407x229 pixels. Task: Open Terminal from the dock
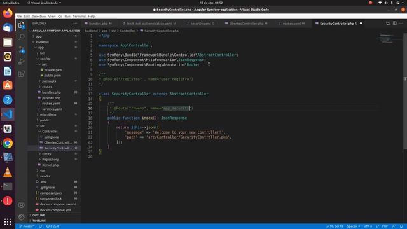pos(8,186)
